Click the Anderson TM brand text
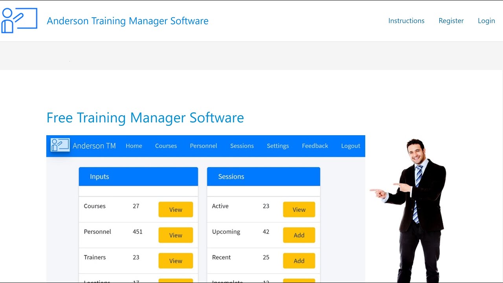This screenshot has width=503, height=283. click(94, 146)
